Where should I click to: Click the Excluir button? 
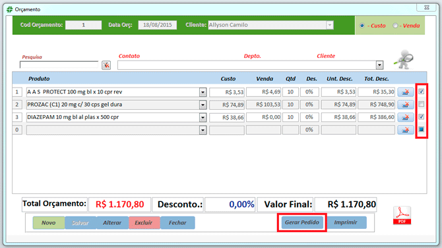point(144,223)
